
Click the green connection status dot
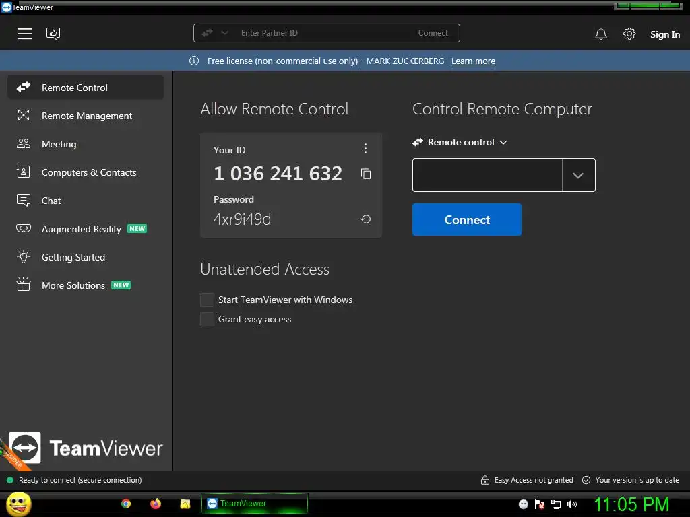click(11, 480)
